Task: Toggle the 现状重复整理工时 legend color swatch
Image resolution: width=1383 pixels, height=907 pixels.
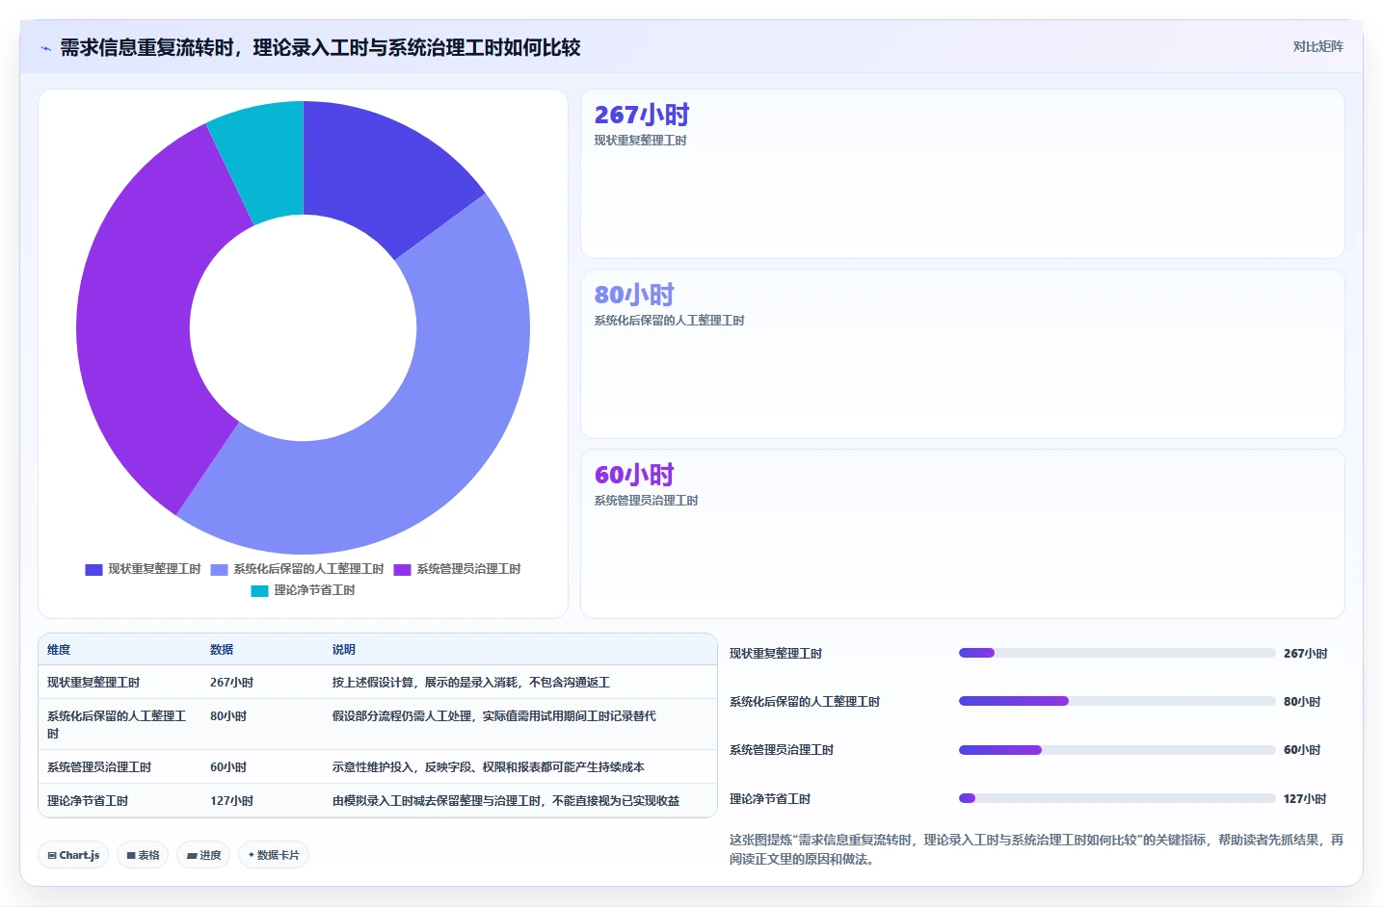Action: (93, 569)
